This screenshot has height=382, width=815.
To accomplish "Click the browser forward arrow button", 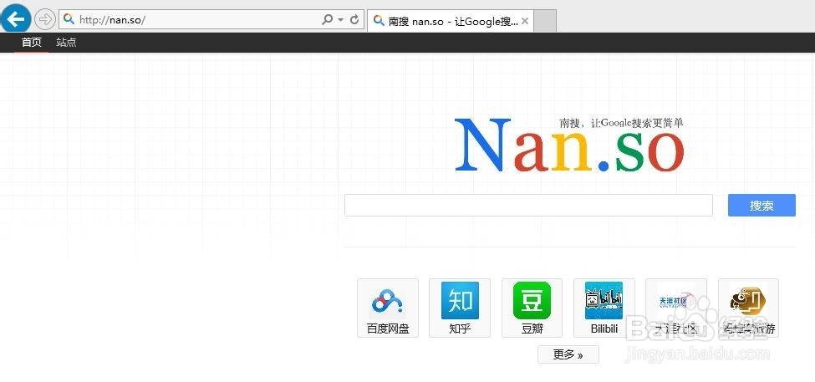I will pyautogui.click(x=45, y=20).
